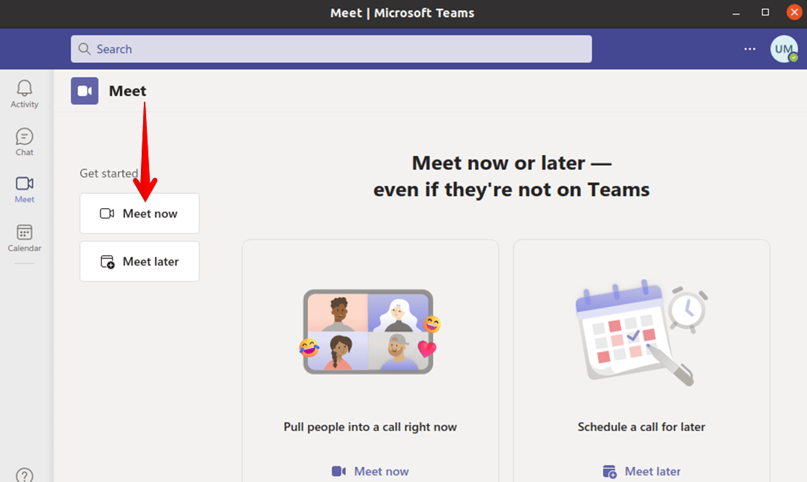The height and width of the screenshot is (482, 807).
Task: Click the video call participants illustration
Action: [x=370, y=332]
